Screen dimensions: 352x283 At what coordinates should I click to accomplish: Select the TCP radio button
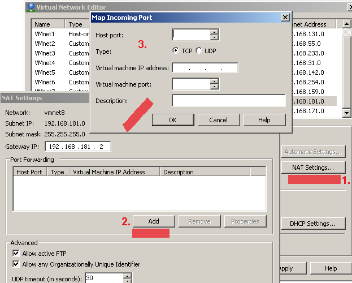click(176, 50)
